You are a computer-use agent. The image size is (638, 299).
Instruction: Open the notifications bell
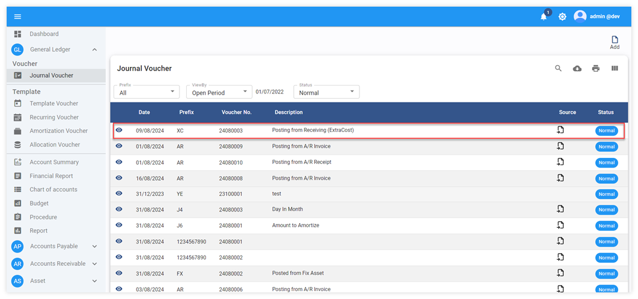click(x=543, y=17)
